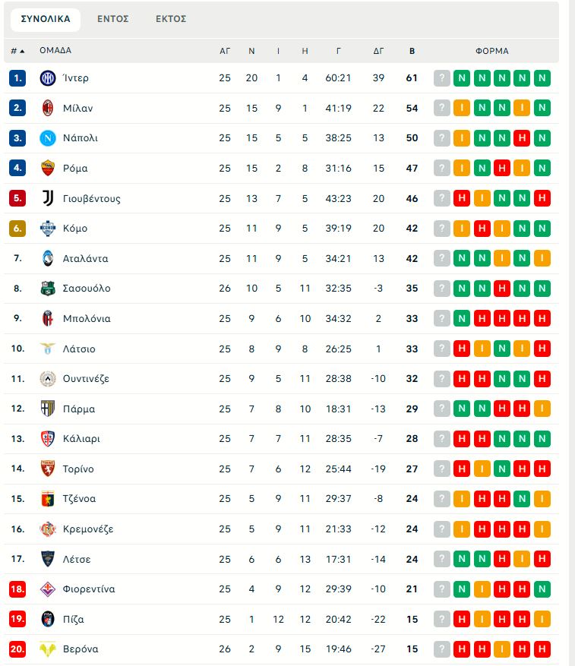Click the Juventus club crest icon
The width and height of the screenshot is (575, 666).
pyautogui.click(x=48, y=198)
